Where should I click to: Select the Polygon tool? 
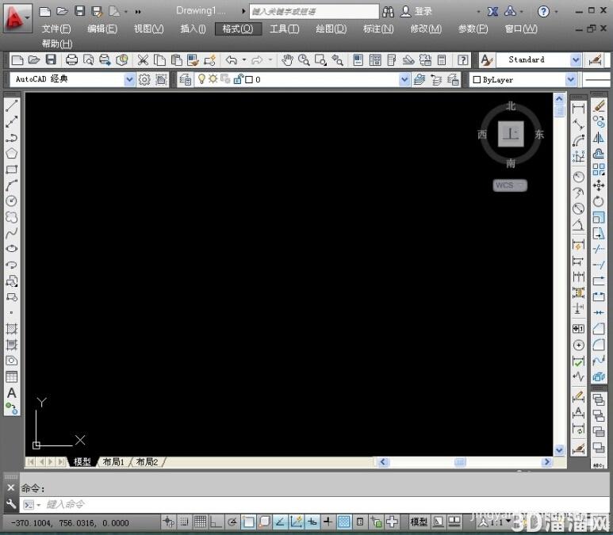(x=12, y=154)
